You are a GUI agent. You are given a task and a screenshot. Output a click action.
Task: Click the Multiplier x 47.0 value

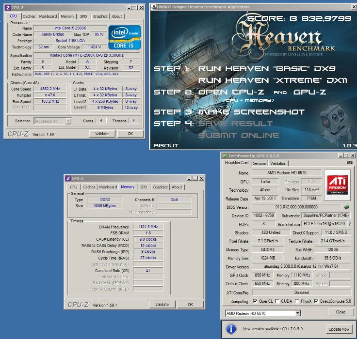tap(50, 95)
